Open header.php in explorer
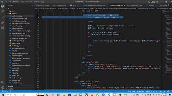The height and width of the screenshot is (96, 172). coord(15,68)
